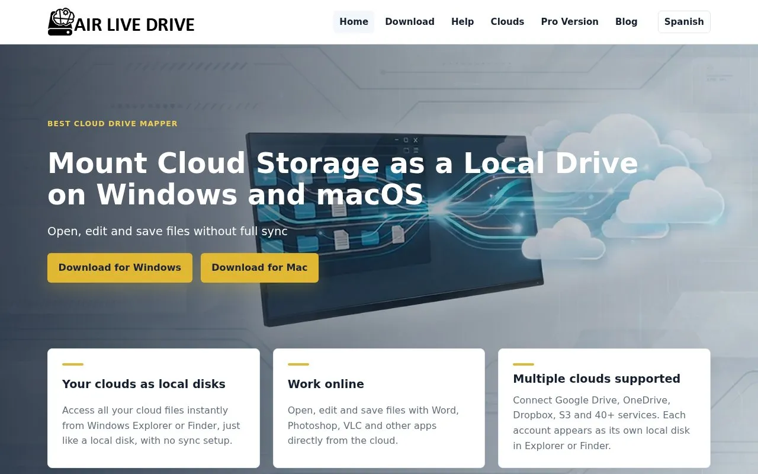
Task: Open the Pro Version page
Action: tap(570, 22)
